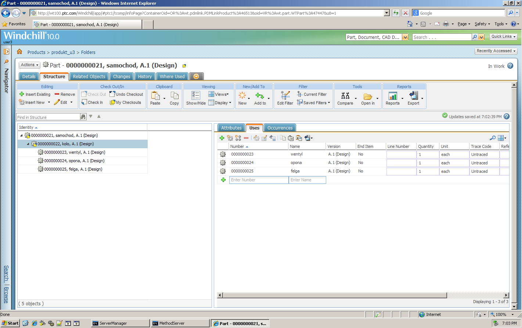This screenshot has height=328, width=522.
Task: Click the Number column header
Action: click(x=259, y=146)
